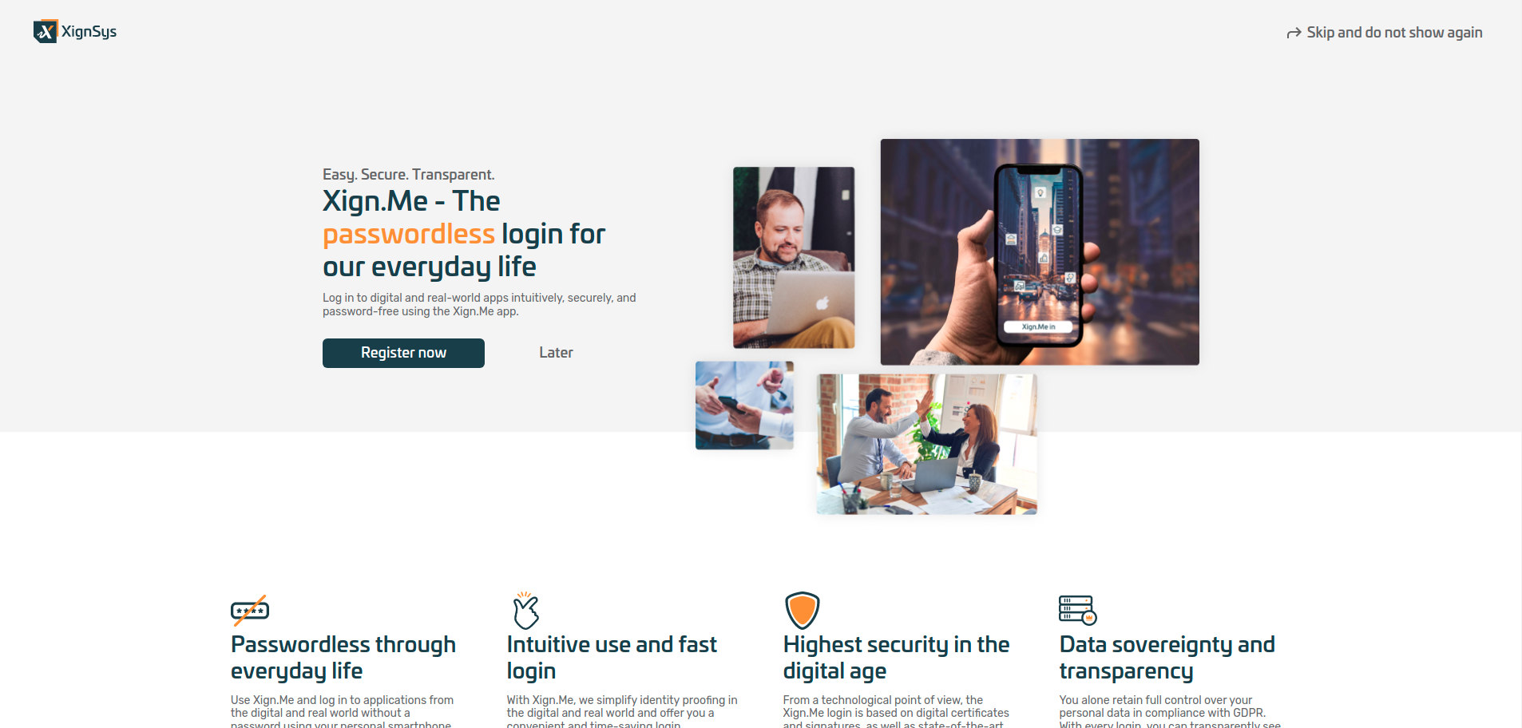Click the Easy. Secure. Transparent. tagline
Image resolution: width=1522 pixels, height=728 pixels.
coord(409,175)
